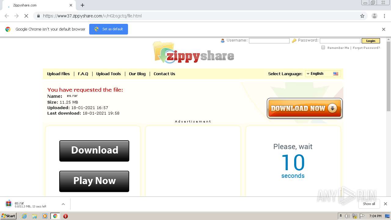The image size is (391, 220).
Task: Click the browser forward arrow
Action: tap(16, 16)
